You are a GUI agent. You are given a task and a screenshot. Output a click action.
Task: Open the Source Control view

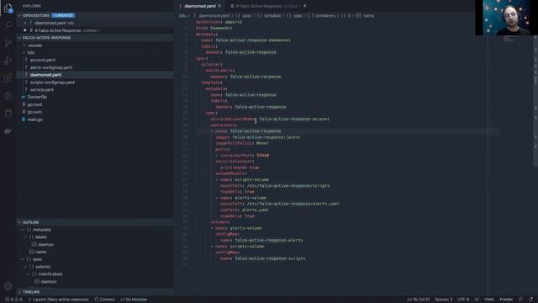[8, 43]
